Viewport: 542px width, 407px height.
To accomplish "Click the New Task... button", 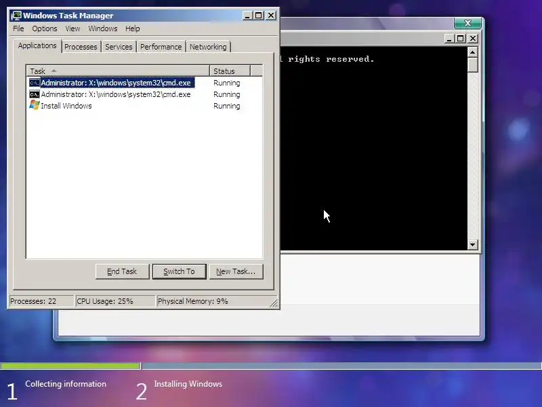I will point(236,271).
